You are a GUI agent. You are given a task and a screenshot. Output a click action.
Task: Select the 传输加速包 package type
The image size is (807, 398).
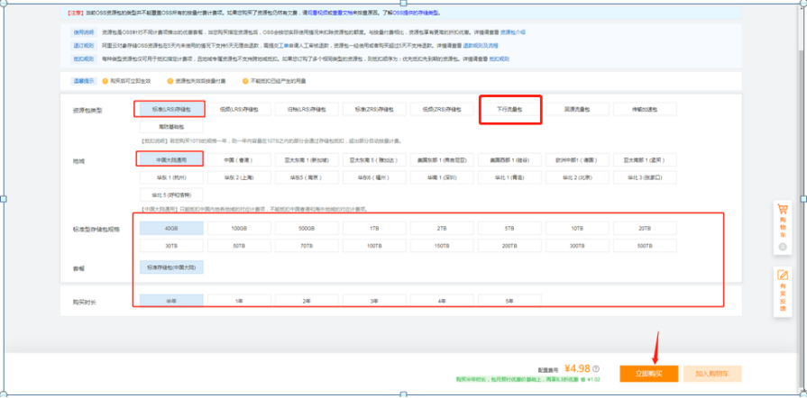[645, 109]
